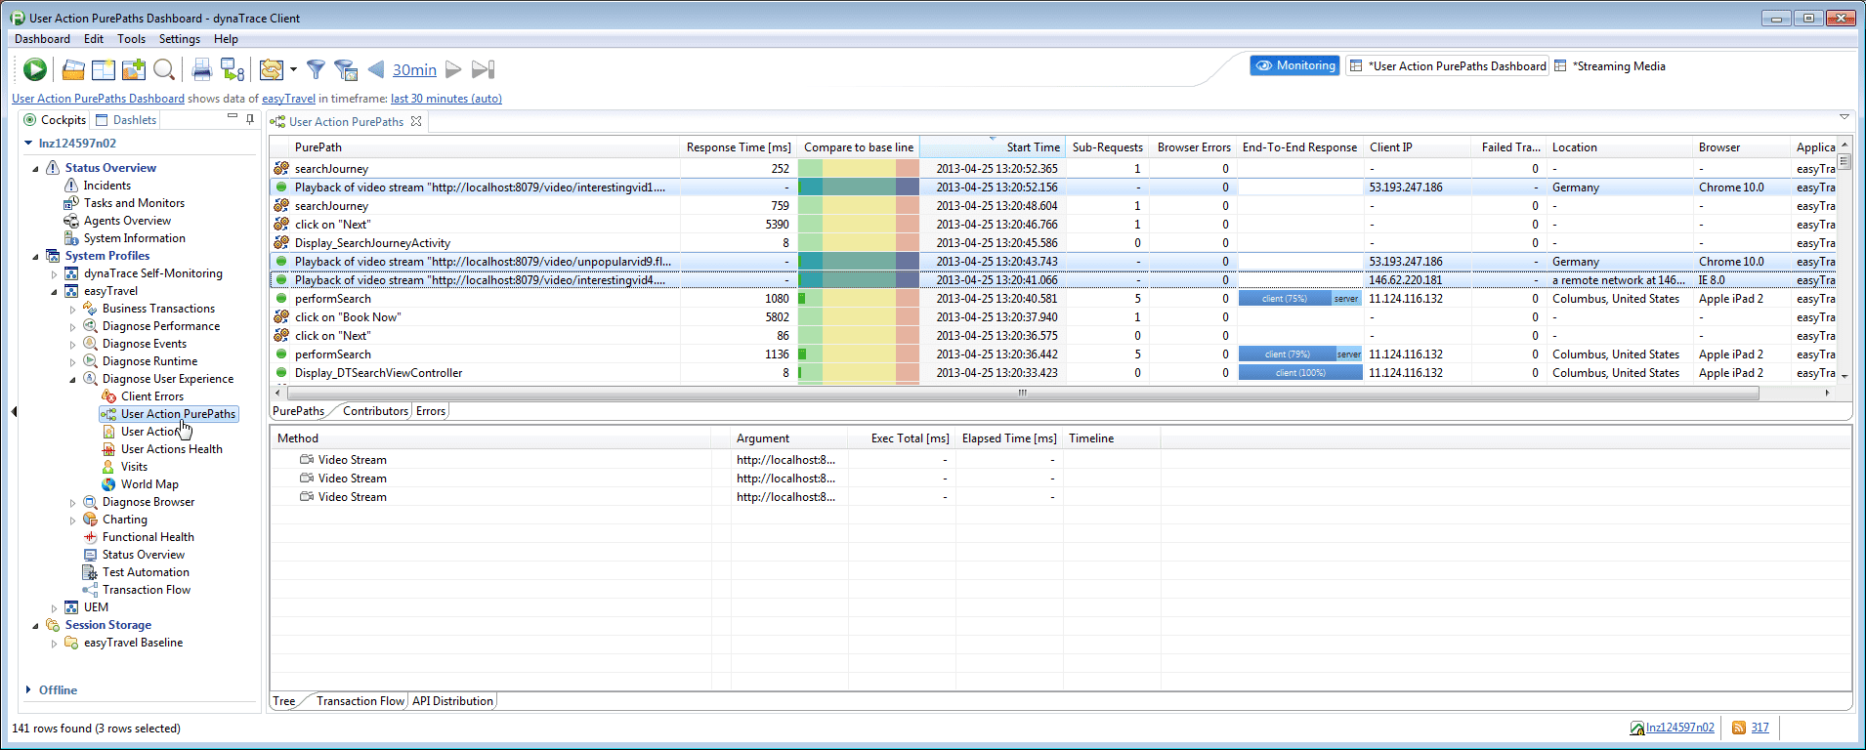Expand dynaTrace Self-Monitoring node
This screenshot has height=750, width=1866.
tap(55, 274)
